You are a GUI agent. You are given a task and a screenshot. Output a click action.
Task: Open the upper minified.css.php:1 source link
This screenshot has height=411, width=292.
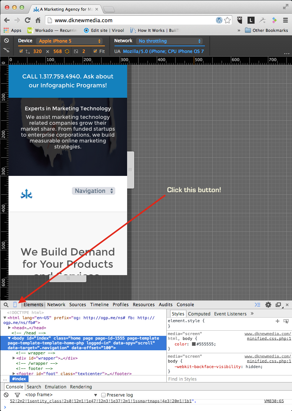pyautogui.click(x=269, y=339)
